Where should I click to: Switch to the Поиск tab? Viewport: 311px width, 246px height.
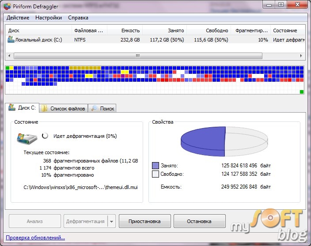pyautogui.click(x=102, y=109)
